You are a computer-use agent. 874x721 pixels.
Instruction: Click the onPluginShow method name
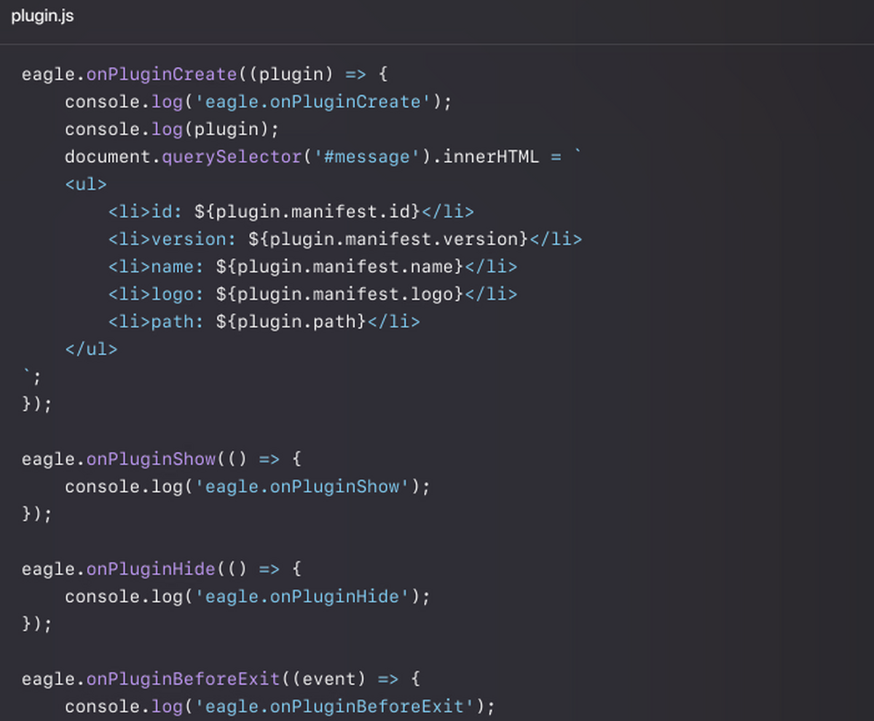(x=151, y=459)
